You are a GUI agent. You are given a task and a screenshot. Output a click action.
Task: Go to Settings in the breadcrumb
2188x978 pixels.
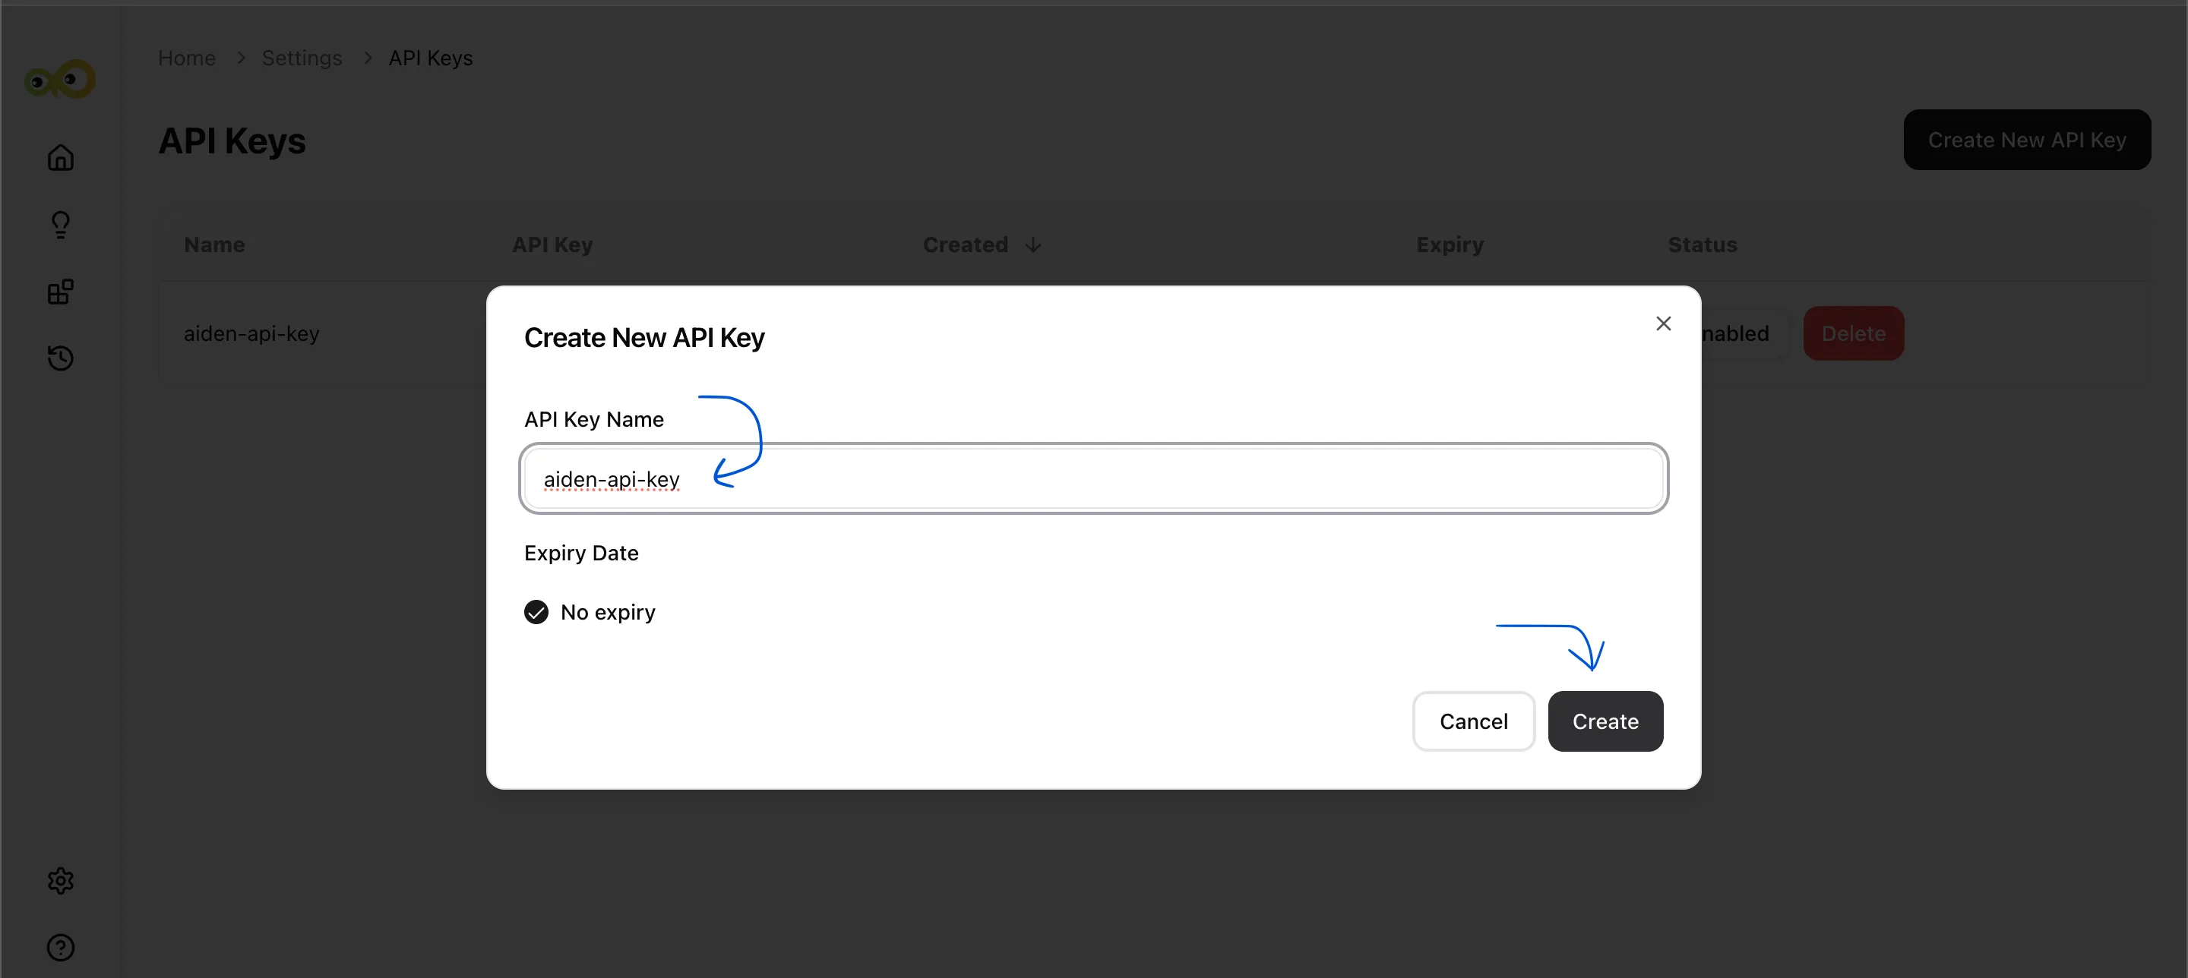(302, 58)
